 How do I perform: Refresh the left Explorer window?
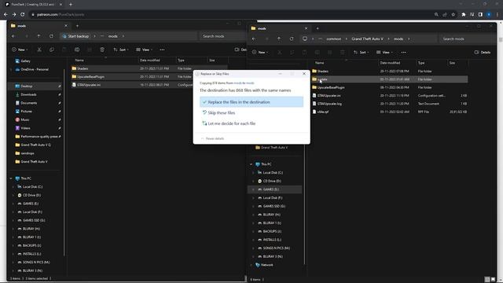[x=51, y=36]
